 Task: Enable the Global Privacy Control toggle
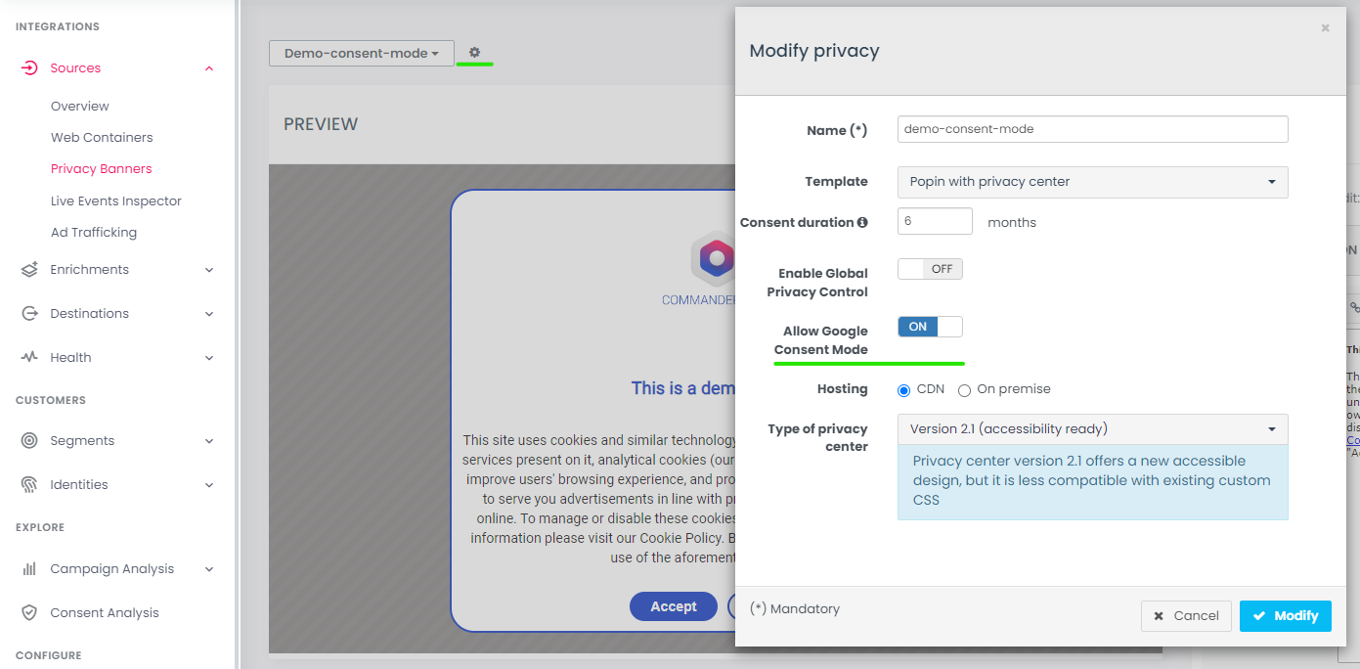pyautogui.click(x=930, y=269)
